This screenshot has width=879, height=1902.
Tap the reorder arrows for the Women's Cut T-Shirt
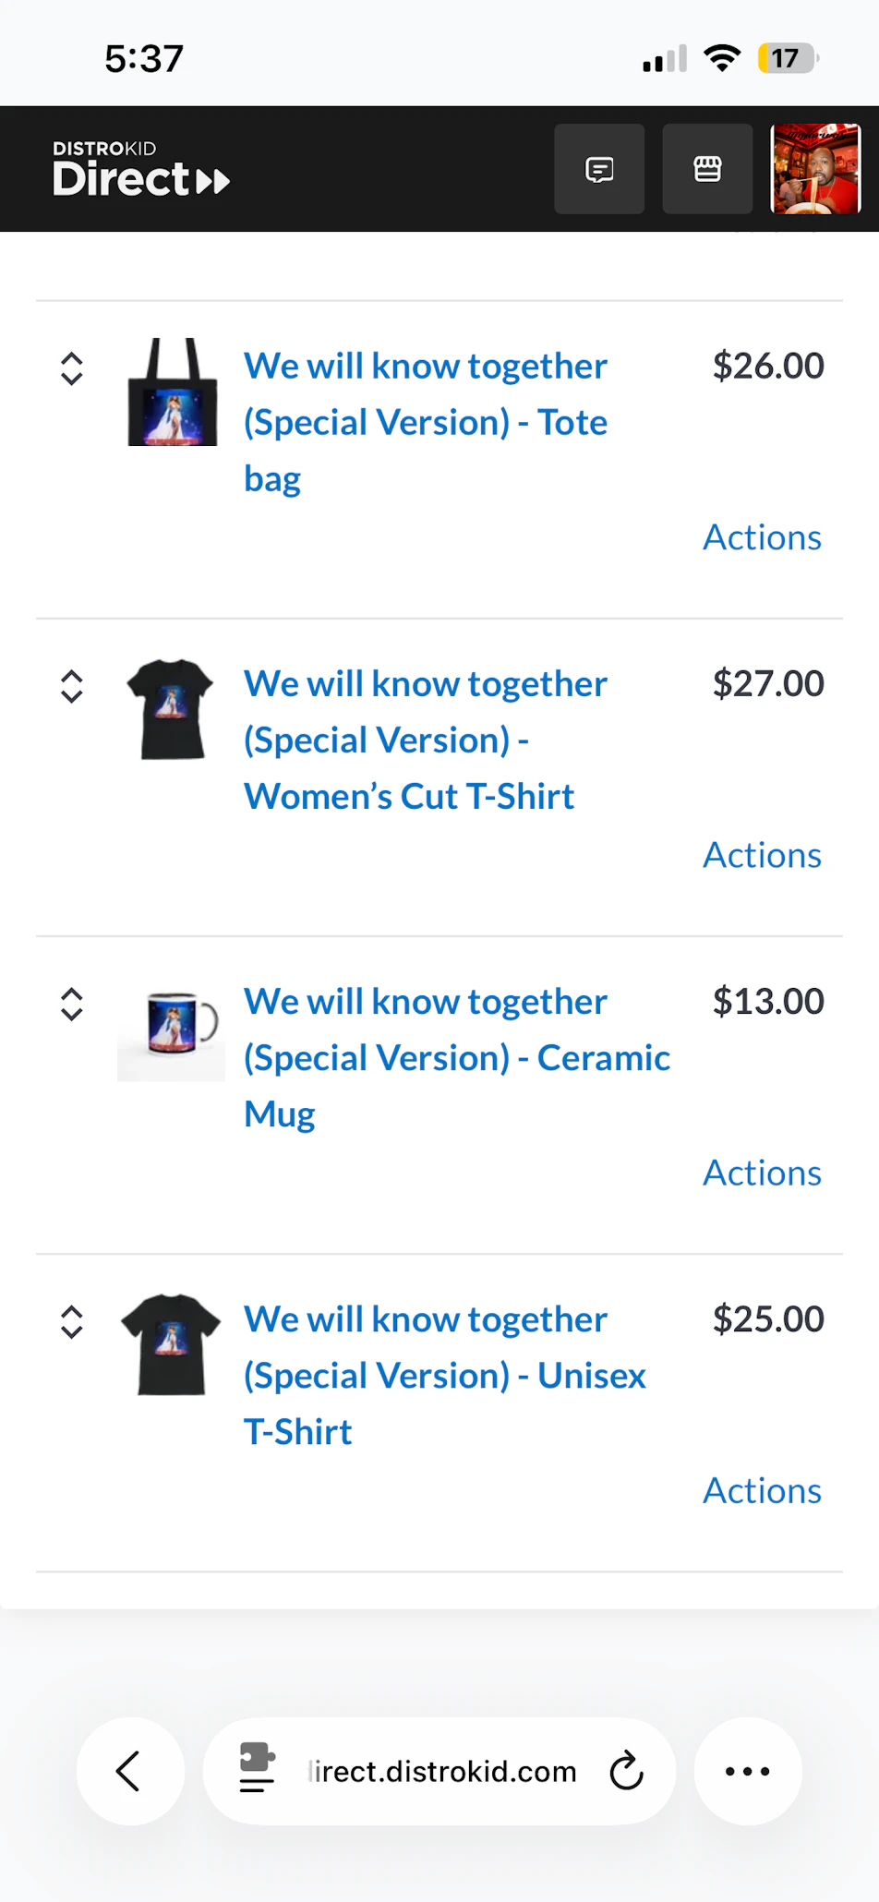point(72,685)
